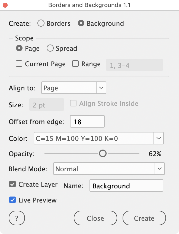Image resolution: width=179 pixels, height=234 pixels.
Task: Turn off Live Preview checkbox
Action: (12, 200)
